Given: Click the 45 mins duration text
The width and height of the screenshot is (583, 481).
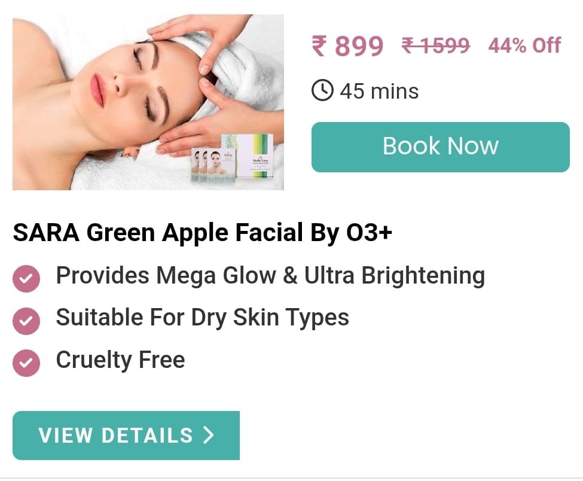Looking at the screenshot, I should tap(379, 91).
